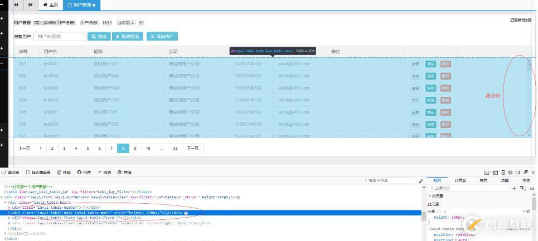Expand the style tag node
The image size is (538, 241).
(x=6, y=233)
